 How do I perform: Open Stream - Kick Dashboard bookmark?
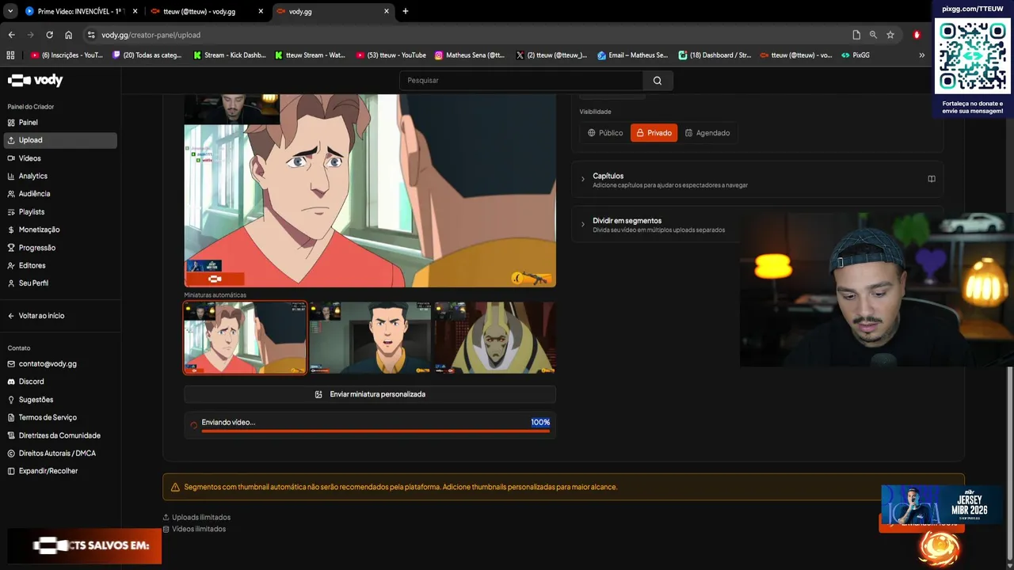coord(230,55)
